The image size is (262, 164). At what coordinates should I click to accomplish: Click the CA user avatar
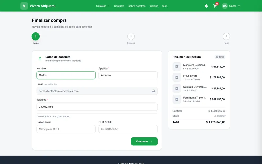pos(225,6)
